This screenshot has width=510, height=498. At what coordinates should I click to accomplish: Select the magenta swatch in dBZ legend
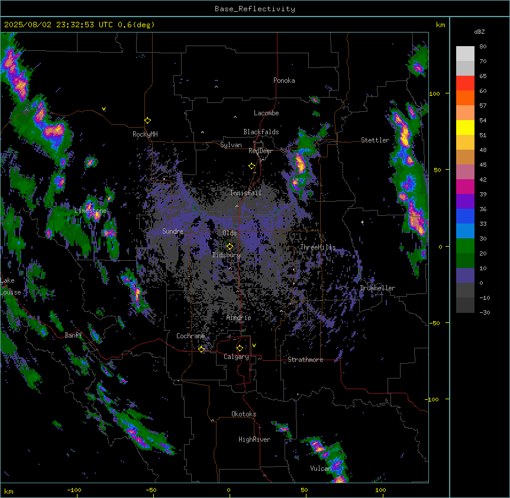(x=465, y=186)
